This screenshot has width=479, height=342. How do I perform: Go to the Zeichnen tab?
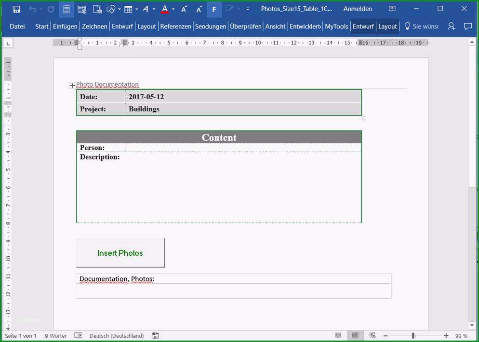coord(94,26)
